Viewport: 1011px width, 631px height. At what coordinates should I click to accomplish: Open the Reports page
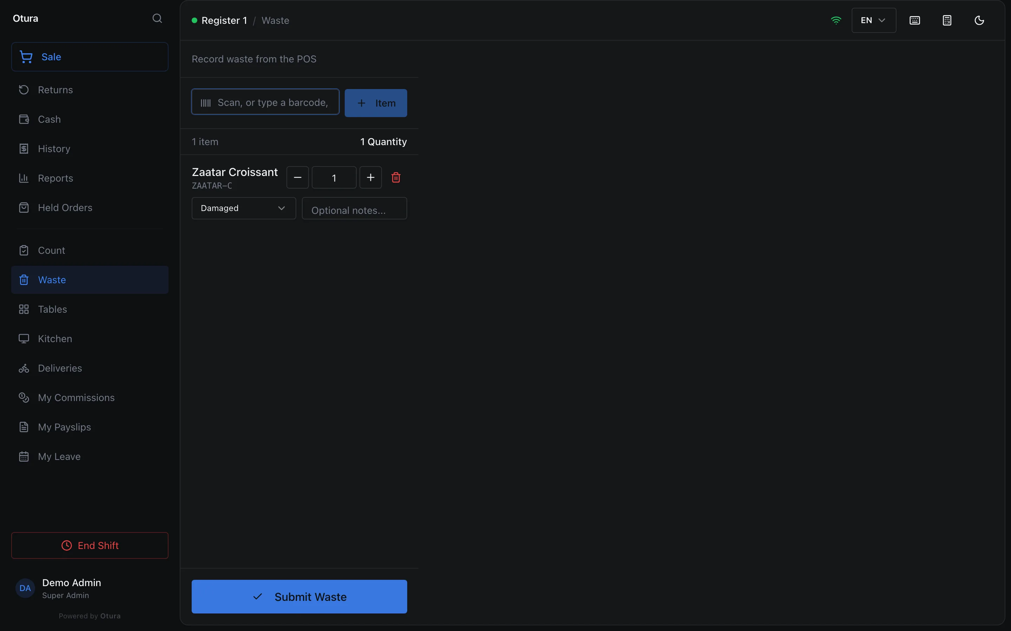[90, 178]
